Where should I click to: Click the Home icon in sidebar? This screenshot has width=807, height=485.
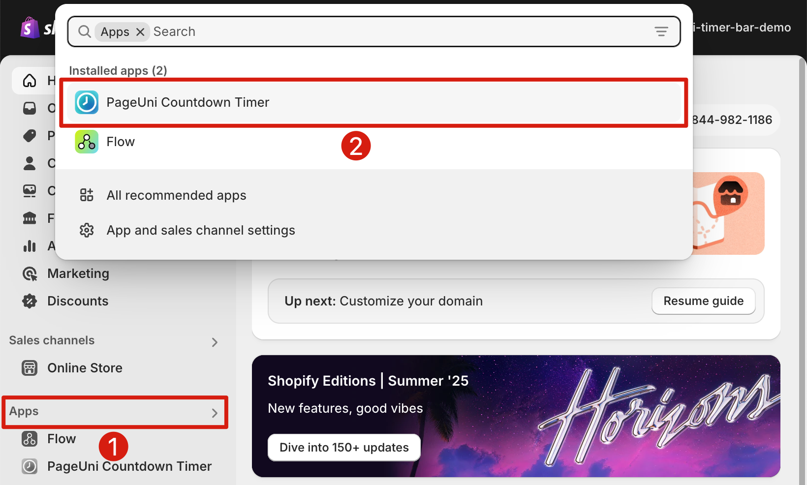point(30,81)
